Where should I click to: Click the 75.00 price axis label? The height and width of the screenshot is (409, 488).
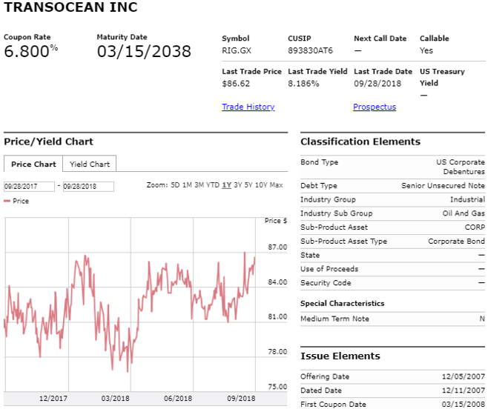(x=277, y=387)
